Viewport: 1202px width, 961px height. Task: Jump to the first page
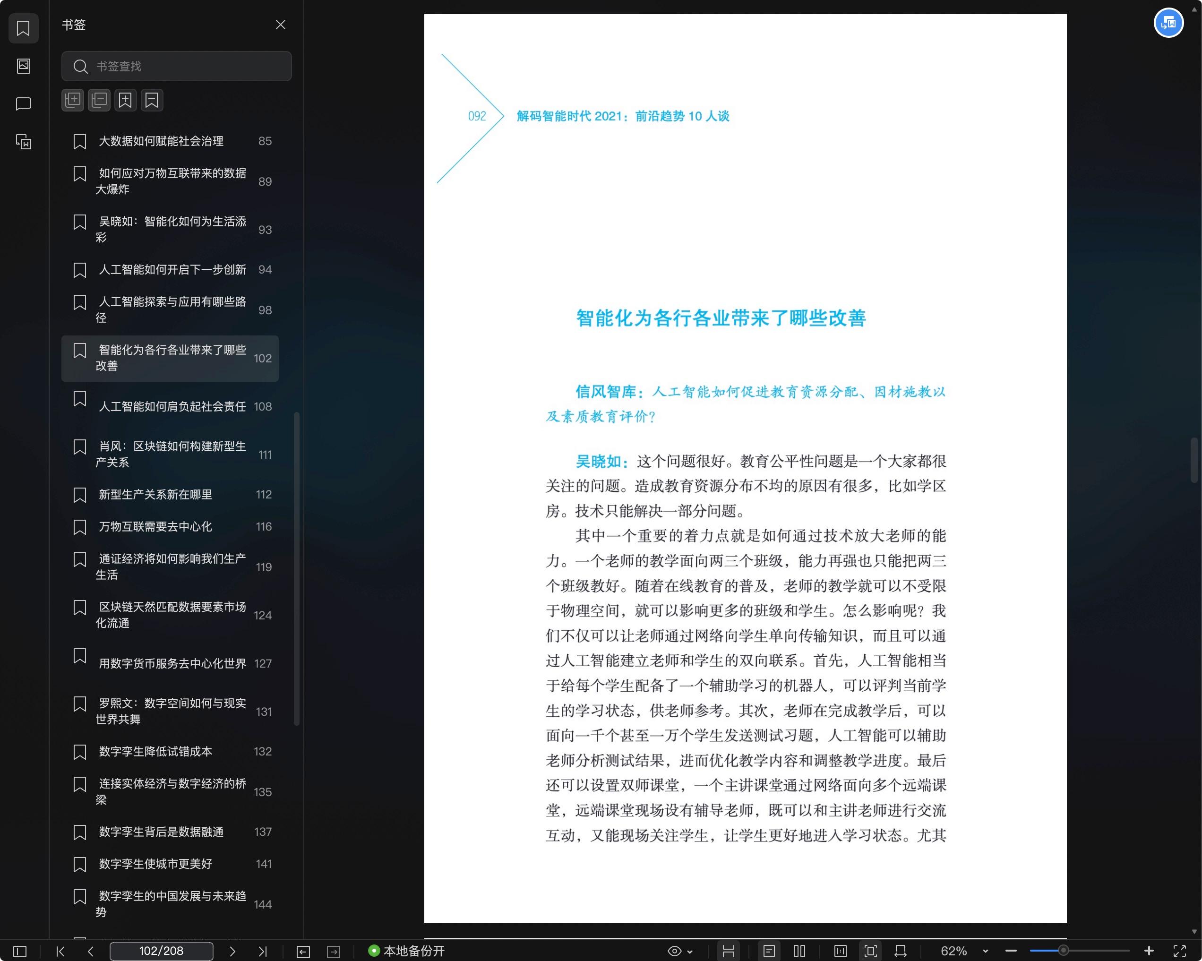coord(61,951)
